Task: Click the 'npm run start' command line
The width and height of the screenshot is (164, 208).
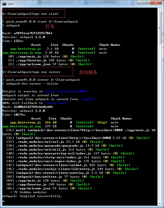Action: pyautogui.click(x=30, y=14)
